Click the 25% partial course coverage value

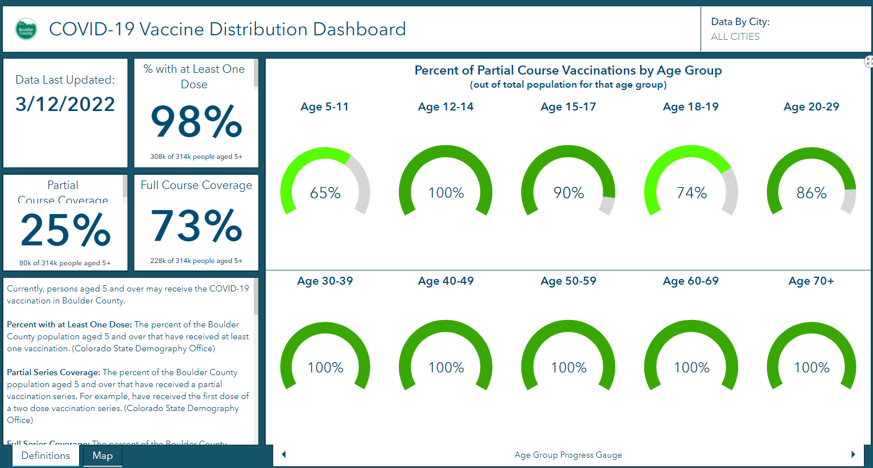[65, 230]
